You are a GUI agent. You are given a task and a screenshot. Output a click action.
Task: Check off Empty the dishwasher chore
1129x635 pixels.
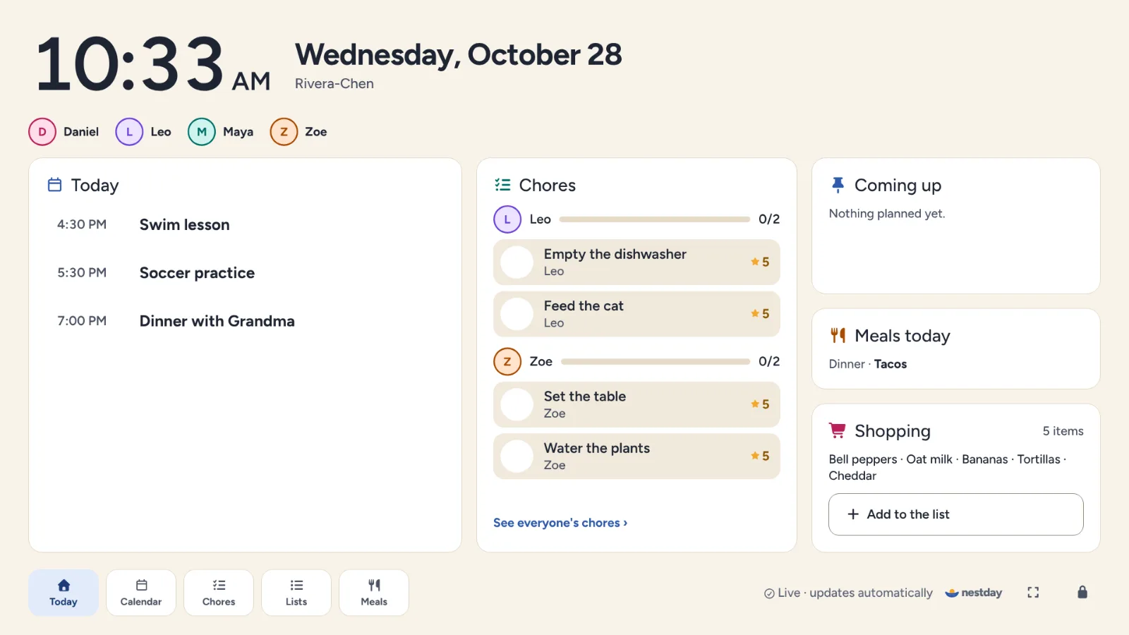click(517, 262)
